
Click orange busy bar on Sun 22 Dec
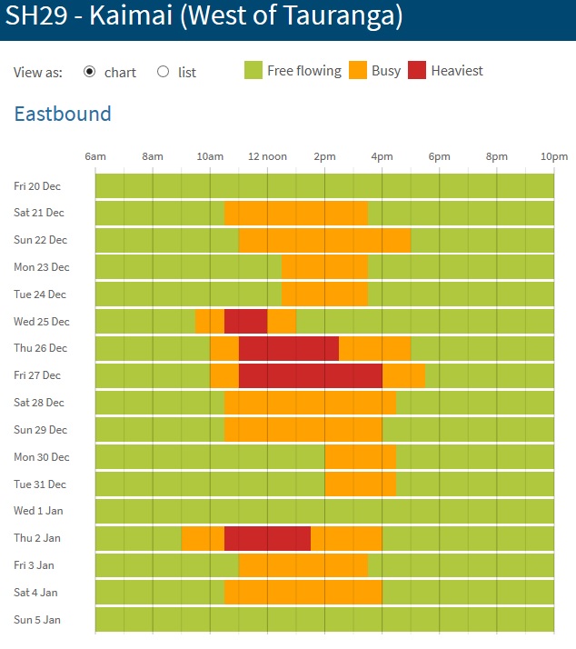pos(324,240)
